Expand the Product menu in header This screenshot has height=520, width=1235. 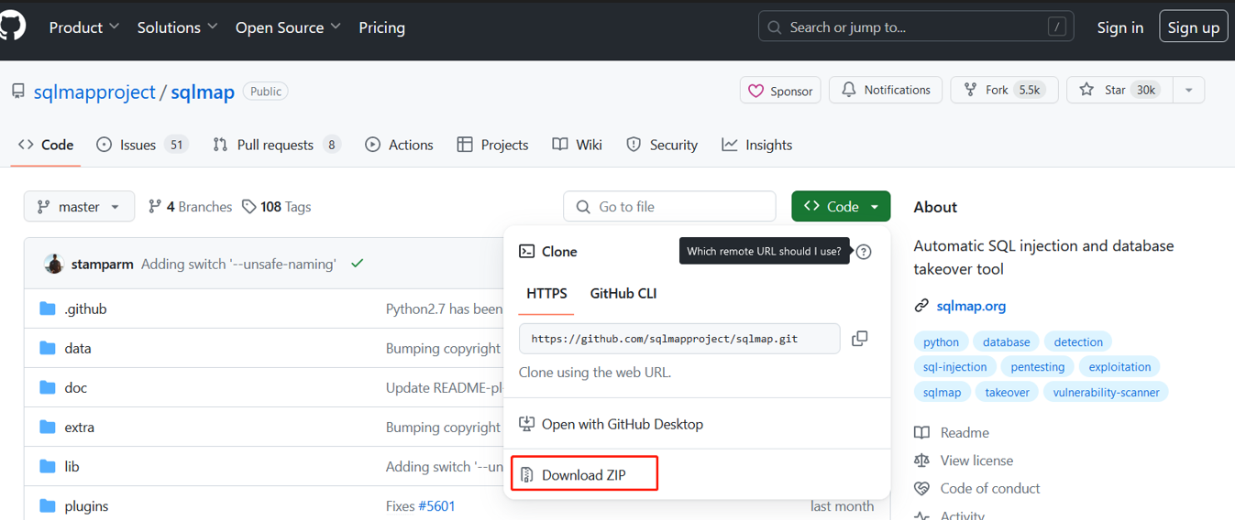[x=84, y=27]
